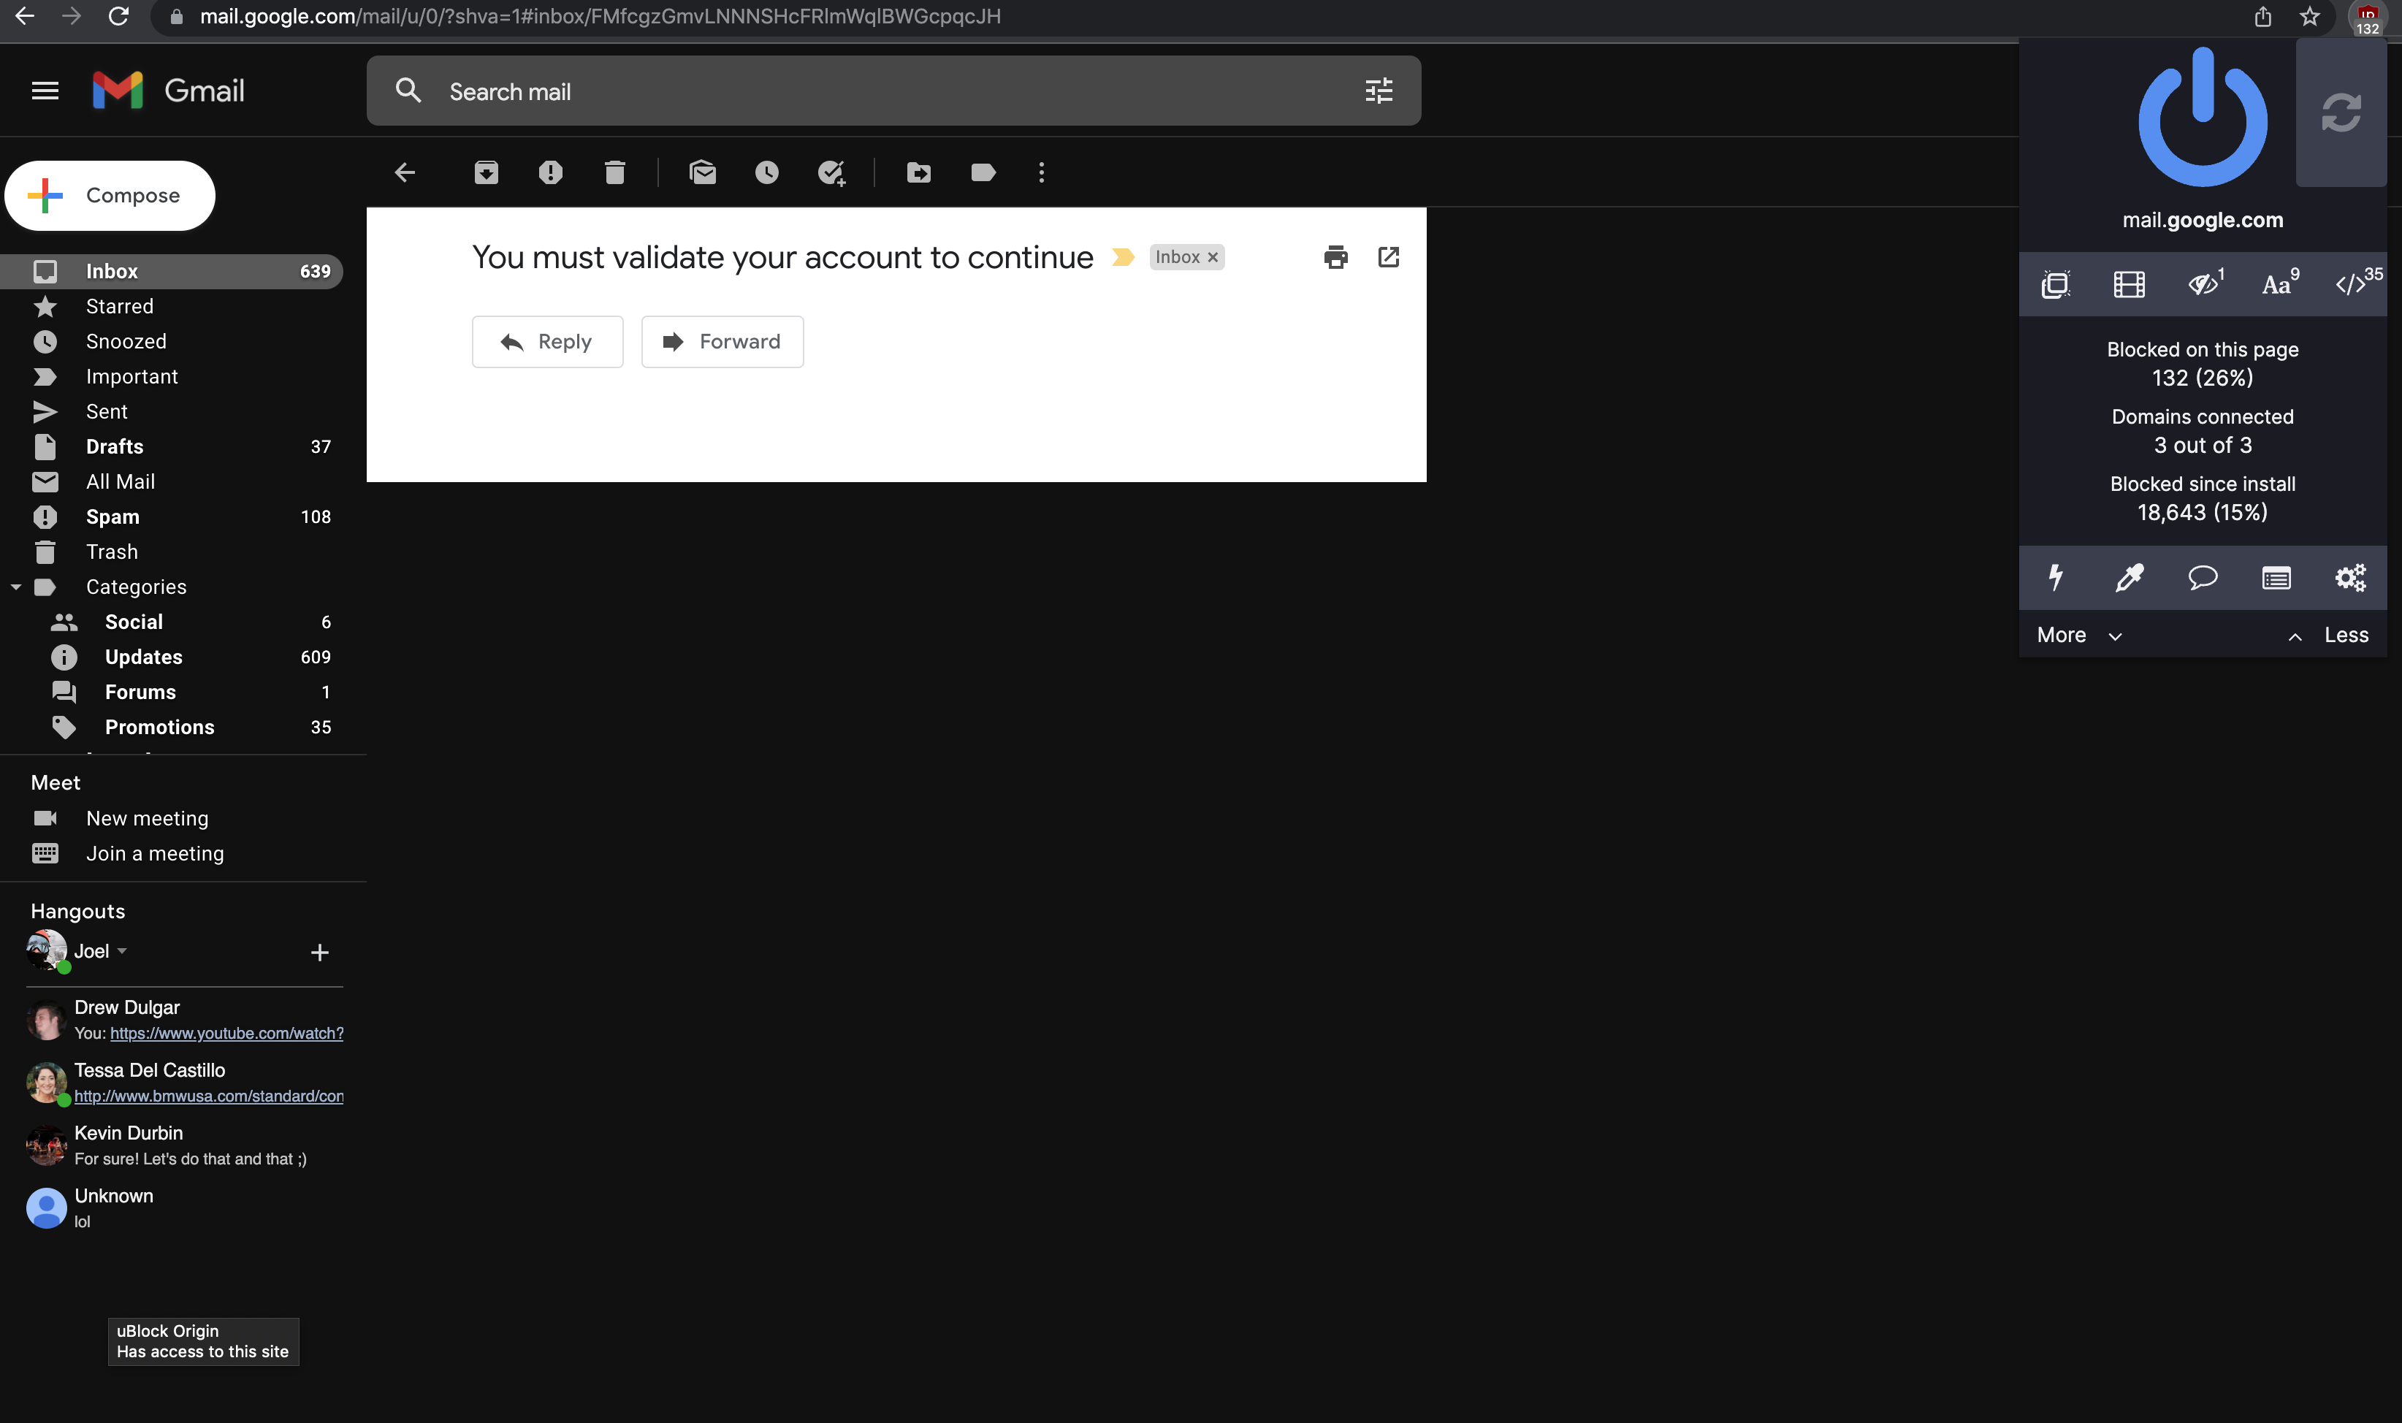Open the Gmail hamburger menu

point(45,90)
